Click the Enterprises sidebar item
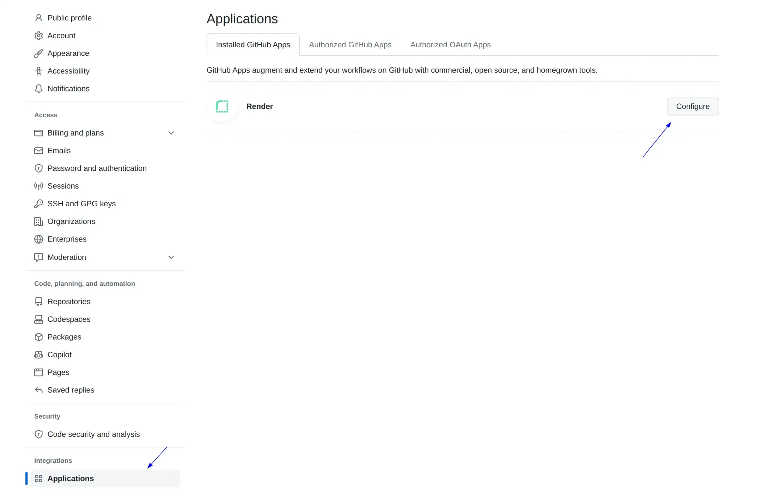This screenshot has width=757, height=491. tap(67, 239)
